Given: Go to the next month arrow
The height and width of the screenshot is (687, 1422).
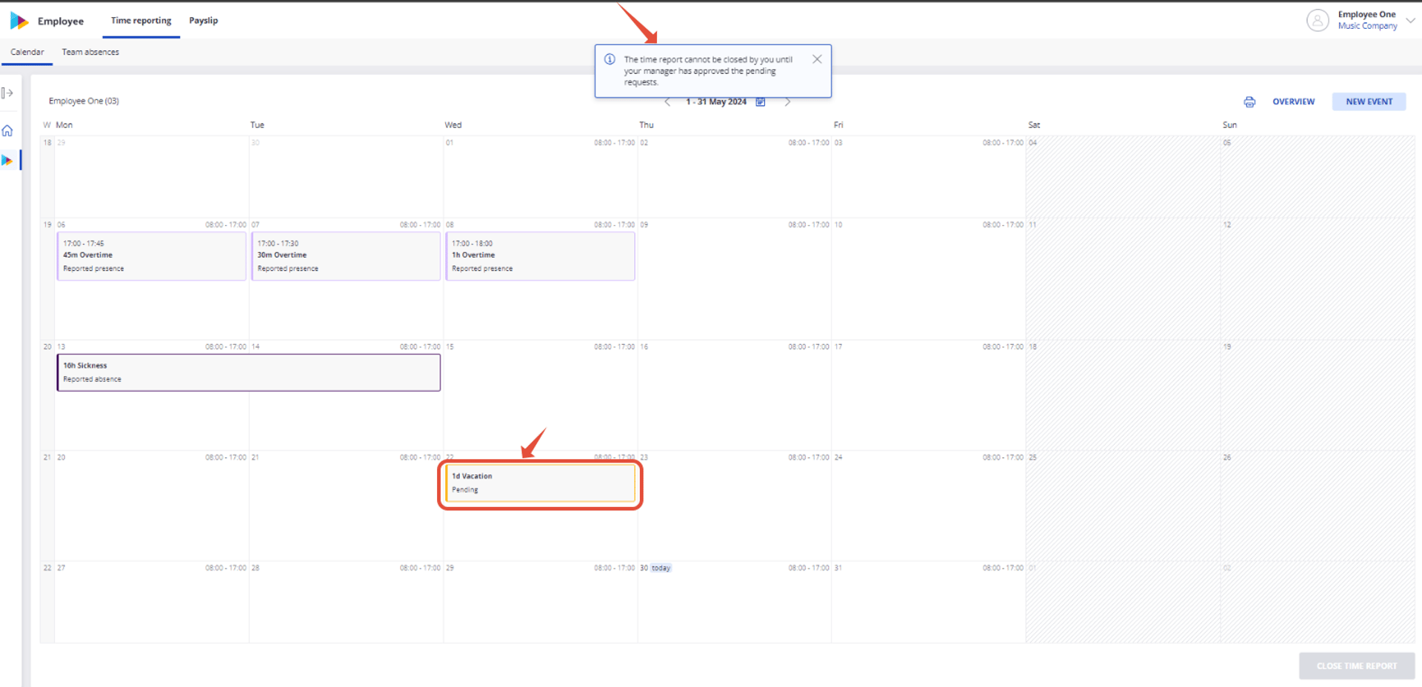Looking at the screenshot, I should coord(787,102).
